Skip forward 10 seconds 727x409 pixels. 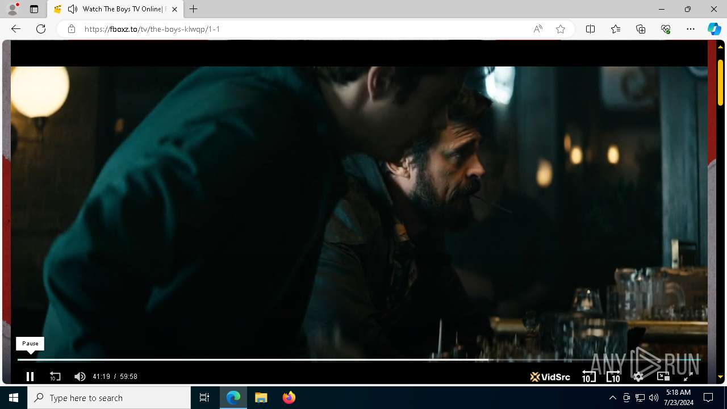tap(613, 376)
